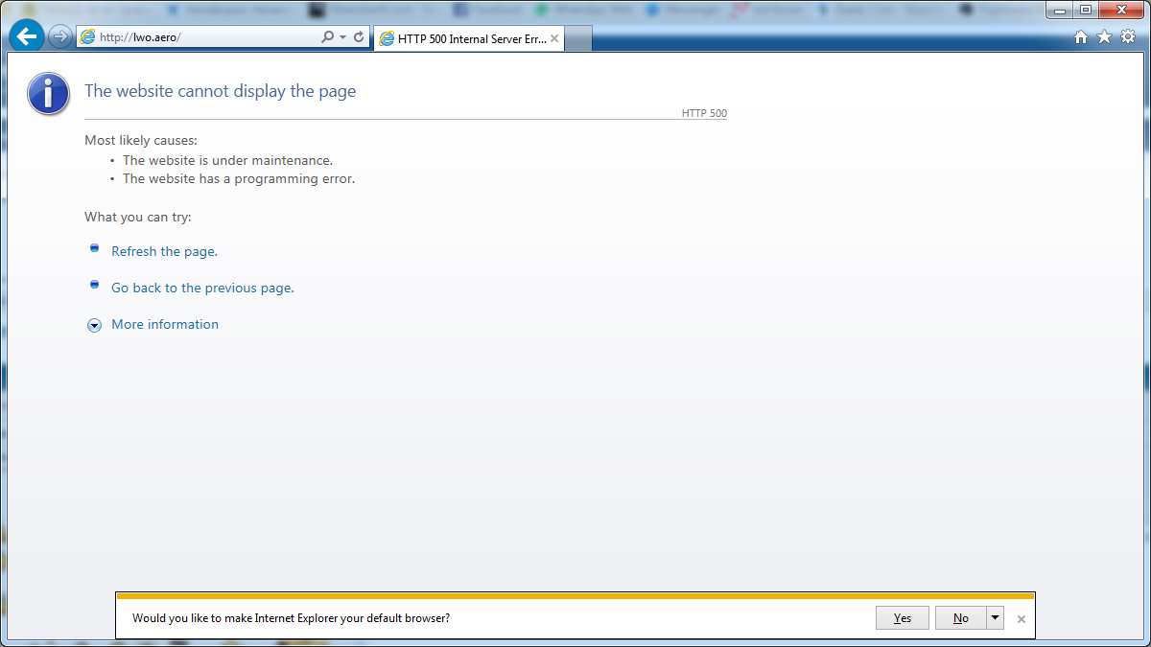Screen dimensions: 1151x647
Task: Open Favorites using the star icon
Action: [1104, 37]
